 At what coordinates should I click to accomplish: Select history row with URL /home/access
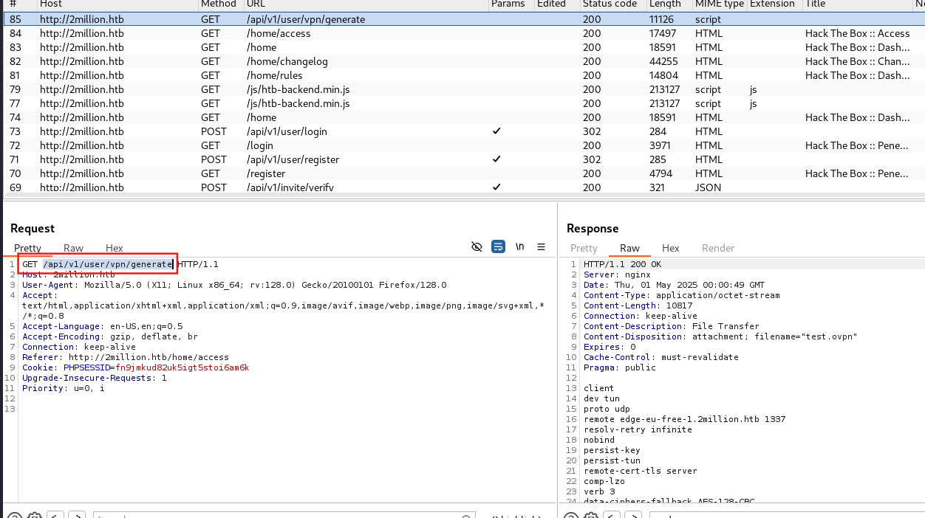click(x=464, y=33)
